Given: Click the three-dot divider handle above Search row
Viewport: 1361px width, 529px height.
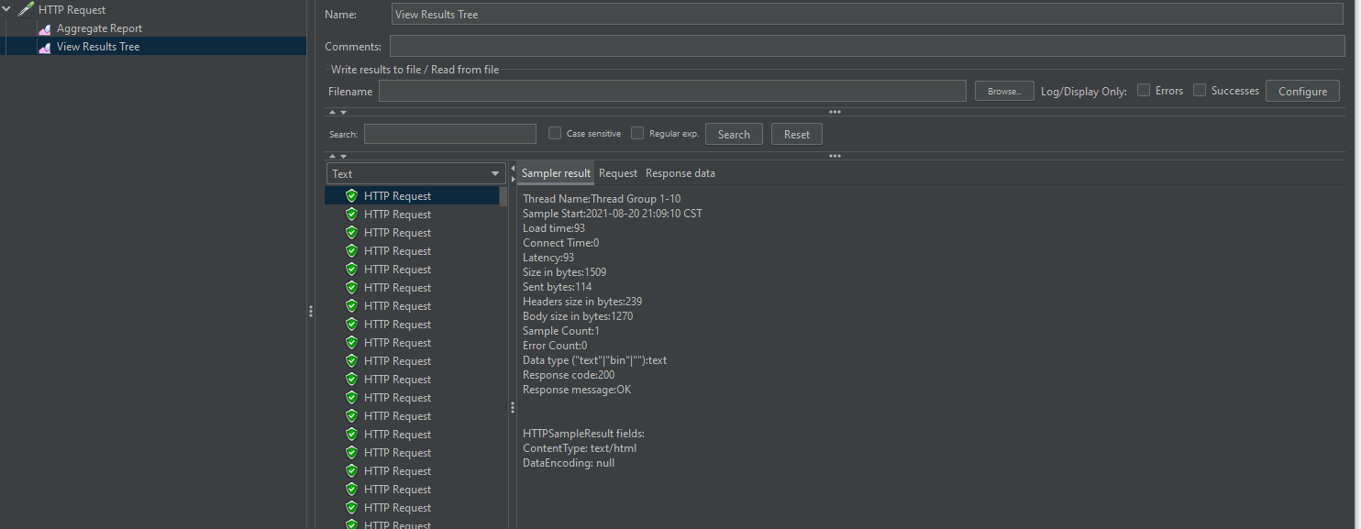Looking at the screenshot, I should click(835, 112).
